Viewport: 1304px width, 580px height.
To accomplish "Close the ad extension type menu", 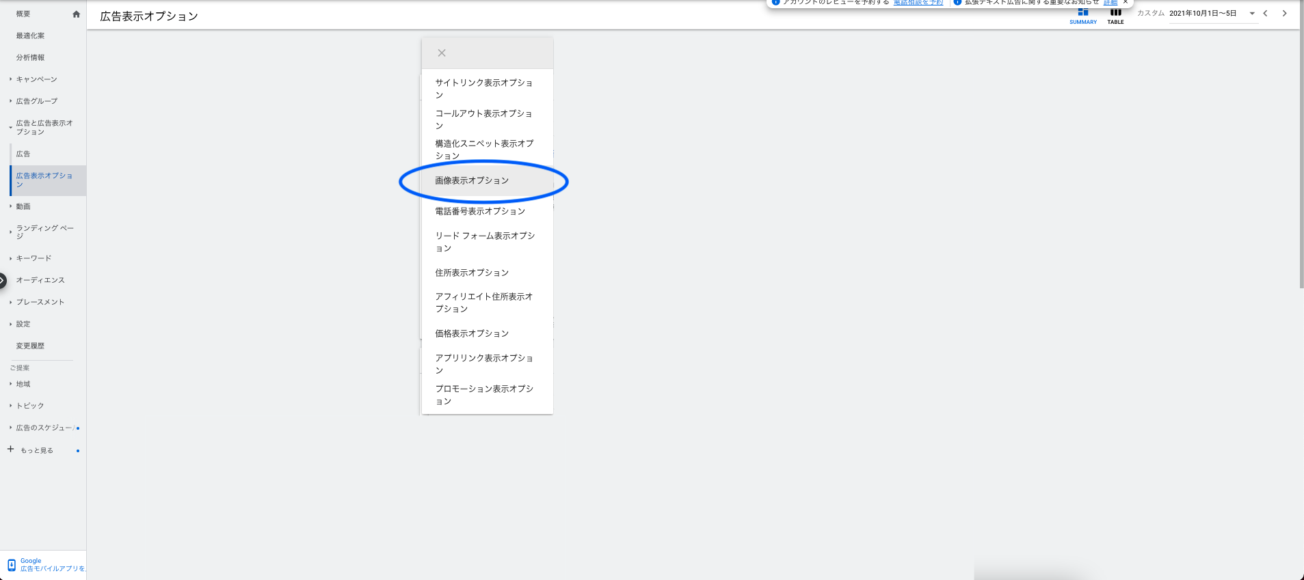I will (x=442, y=53).
